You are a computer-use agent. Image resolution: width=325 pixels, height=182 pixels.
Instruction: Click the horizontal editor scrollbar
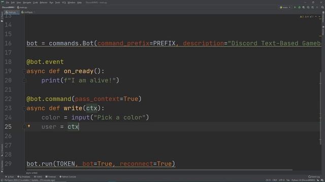(x=159, y=170)
